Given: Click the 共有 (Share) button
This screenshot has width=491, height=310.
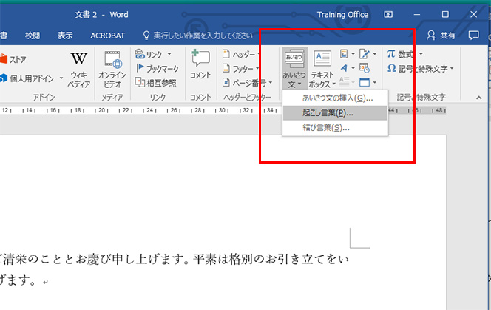Looking at the screenshot, I should [441, 35].
